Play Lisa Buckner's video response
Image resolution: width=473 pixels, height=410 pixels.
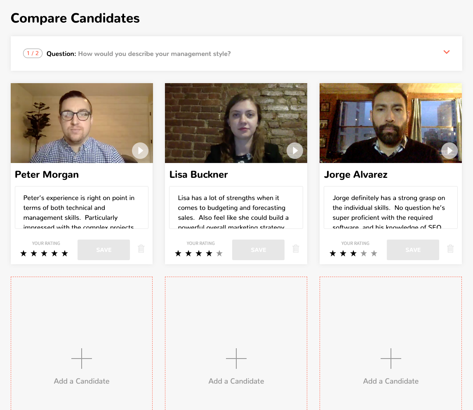point(295,151)
